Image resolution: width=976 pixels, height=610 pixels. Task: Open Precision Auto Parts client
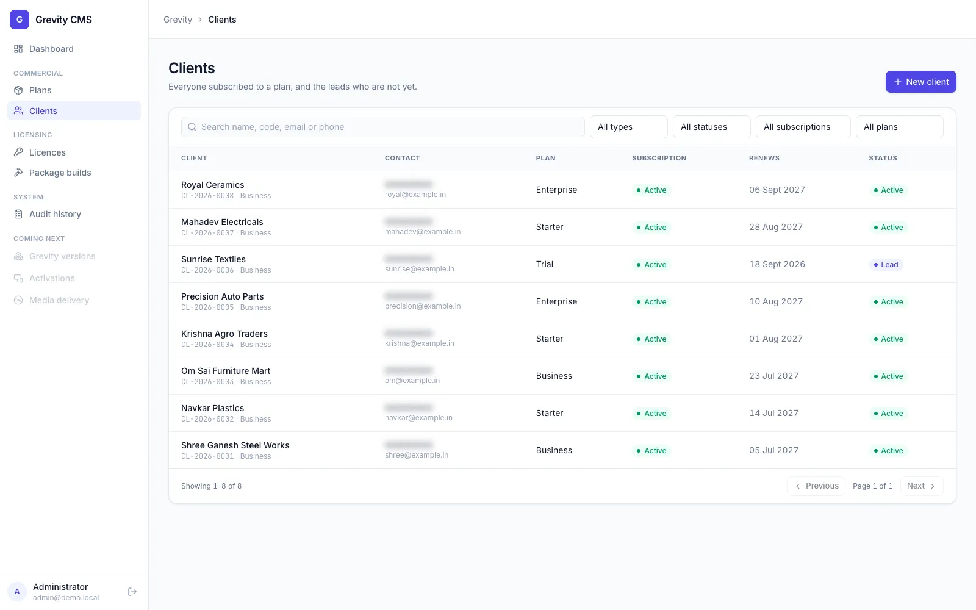(x=223, y=296)
